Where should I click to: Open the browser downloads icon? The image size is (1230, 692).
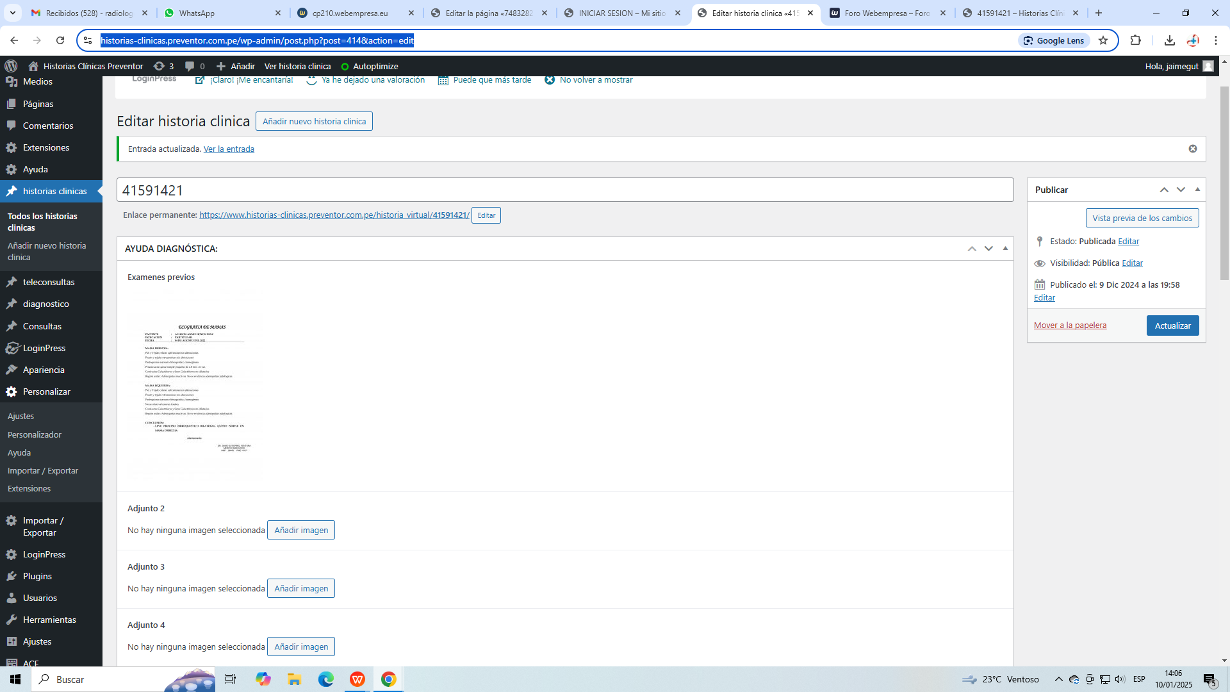coord(1170,40)
